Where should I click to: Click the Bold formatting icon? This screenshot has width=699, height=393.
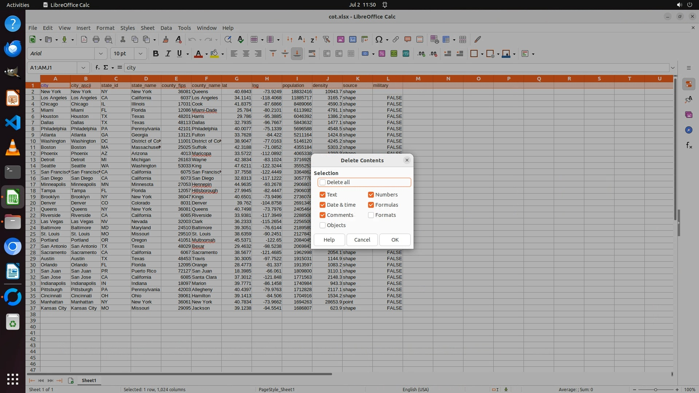[156, 54]
